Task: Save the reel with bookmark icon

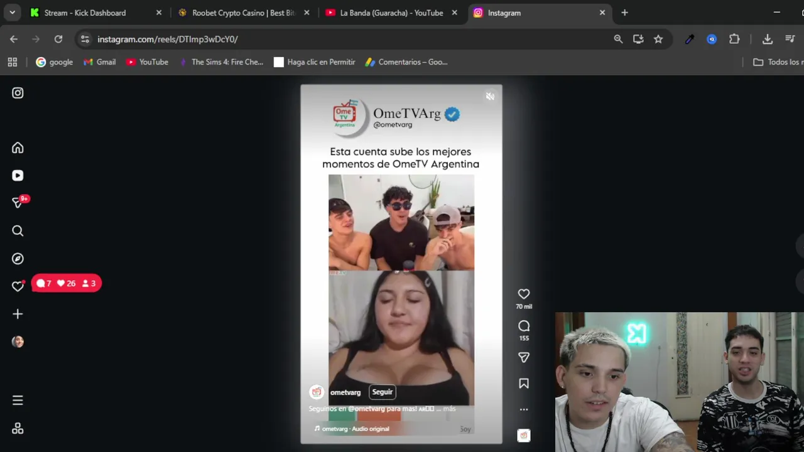Action: [524, 384]
